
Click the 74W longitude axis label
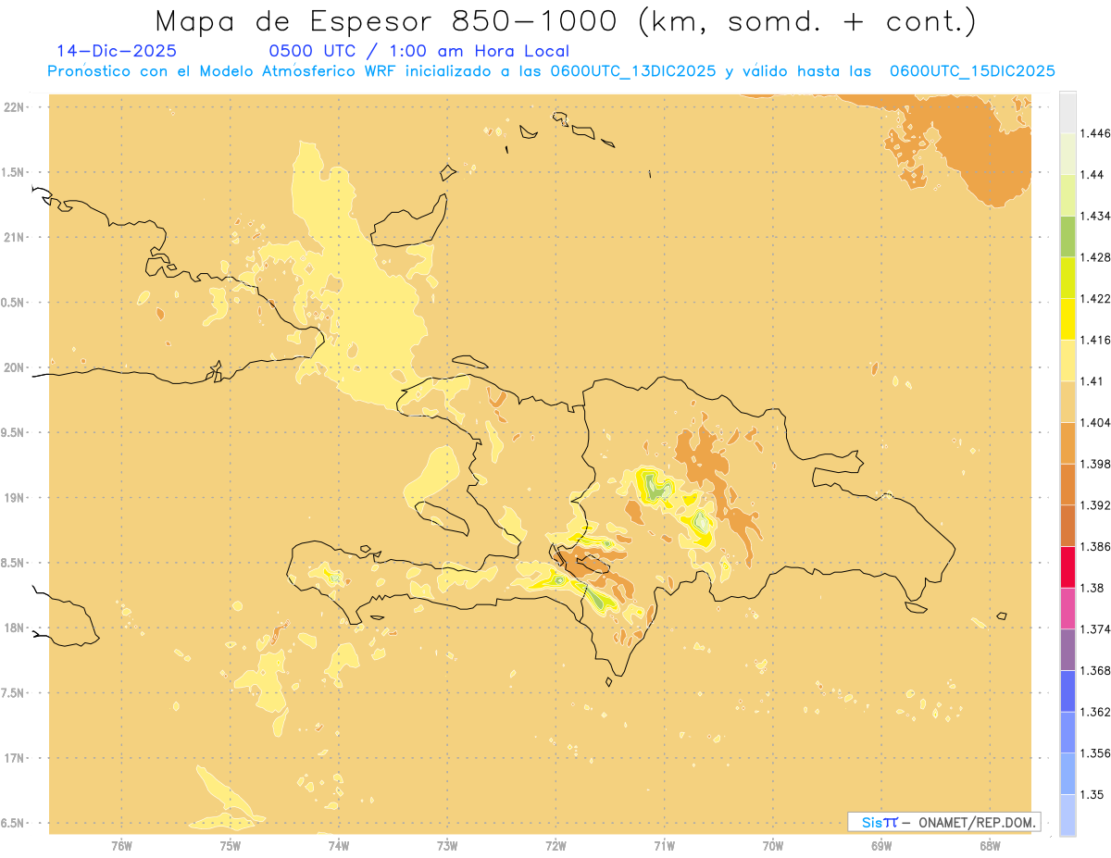[x=339, y=845]
